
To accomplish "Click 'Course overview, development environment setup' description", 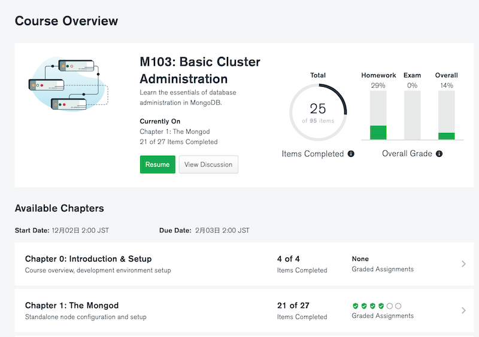I will click(x=98, y=271).
